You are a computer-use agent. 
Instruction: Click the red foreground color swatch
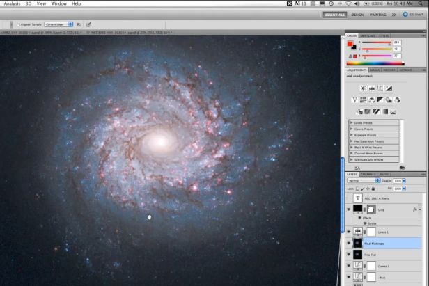pyautogui.click(x=350, y=44)
